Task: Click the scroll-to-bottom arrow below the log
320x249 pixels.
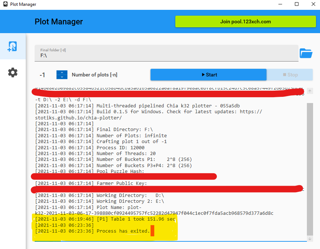Action: click(310, 238)
